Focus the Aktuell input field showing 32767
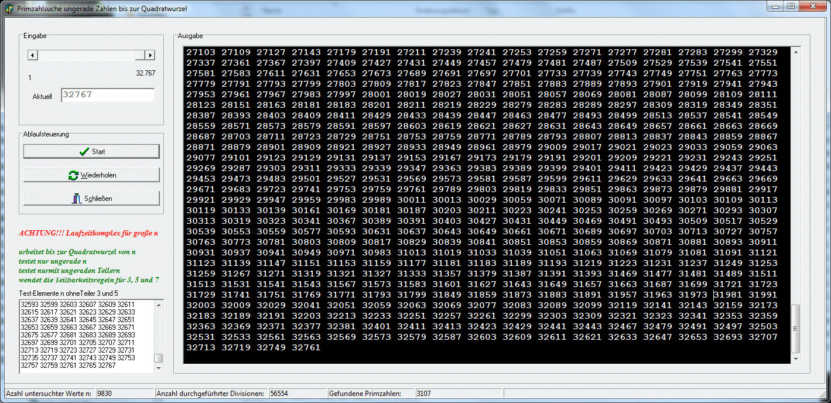 click(107, 95)
